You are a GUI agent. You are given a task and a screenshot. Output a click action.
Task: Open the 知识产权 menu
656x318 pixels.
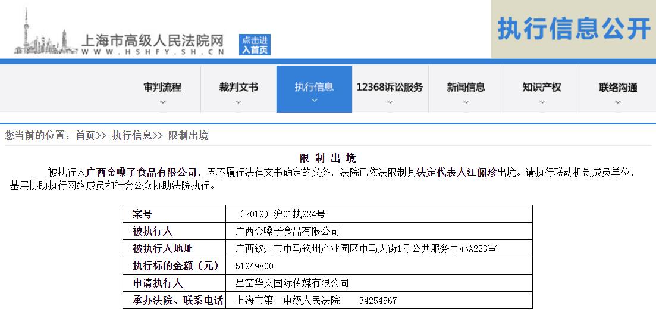click(542, 87)
